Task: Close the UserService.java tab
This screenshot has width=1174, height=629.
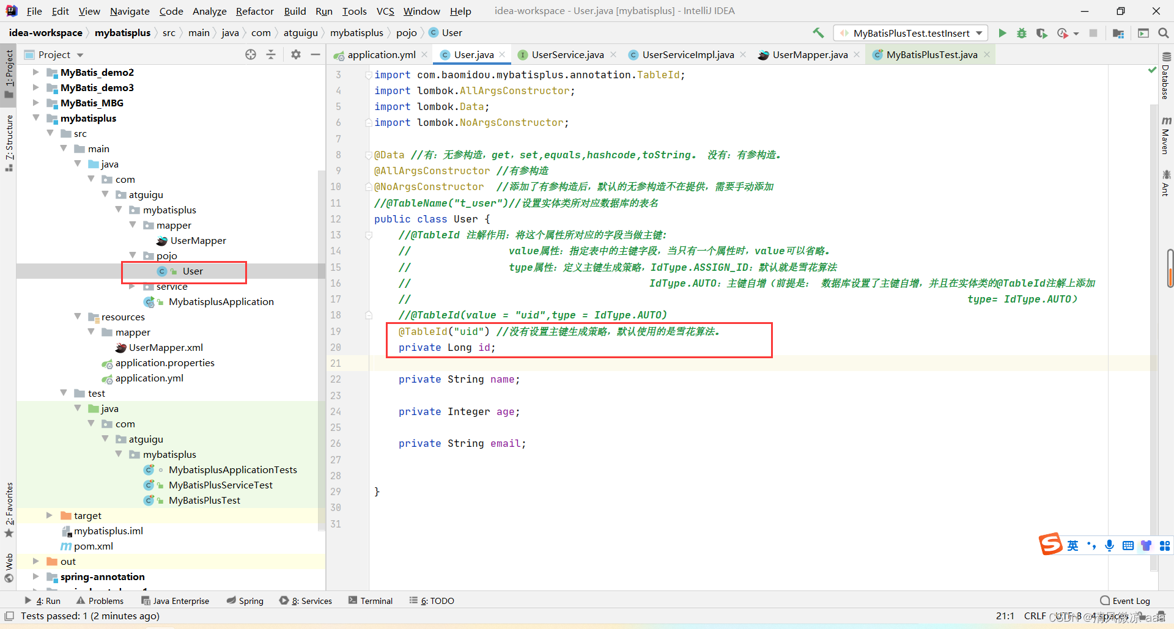Action: click(613, 54)
